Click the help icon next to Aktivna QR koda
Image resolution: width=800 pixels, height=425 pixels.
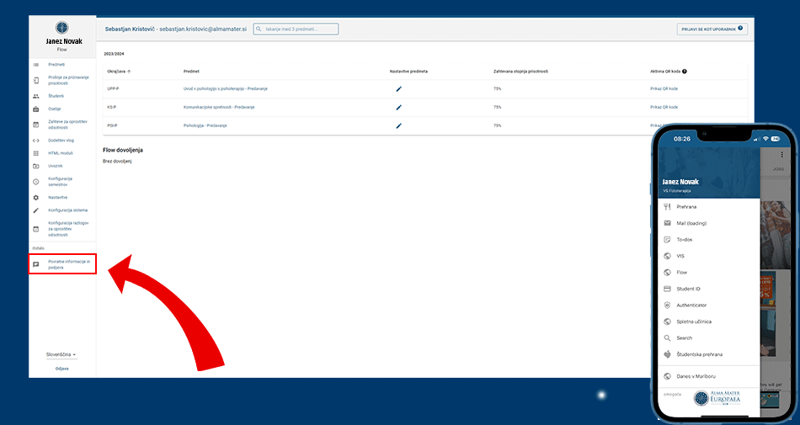click(x=685, y=72)
